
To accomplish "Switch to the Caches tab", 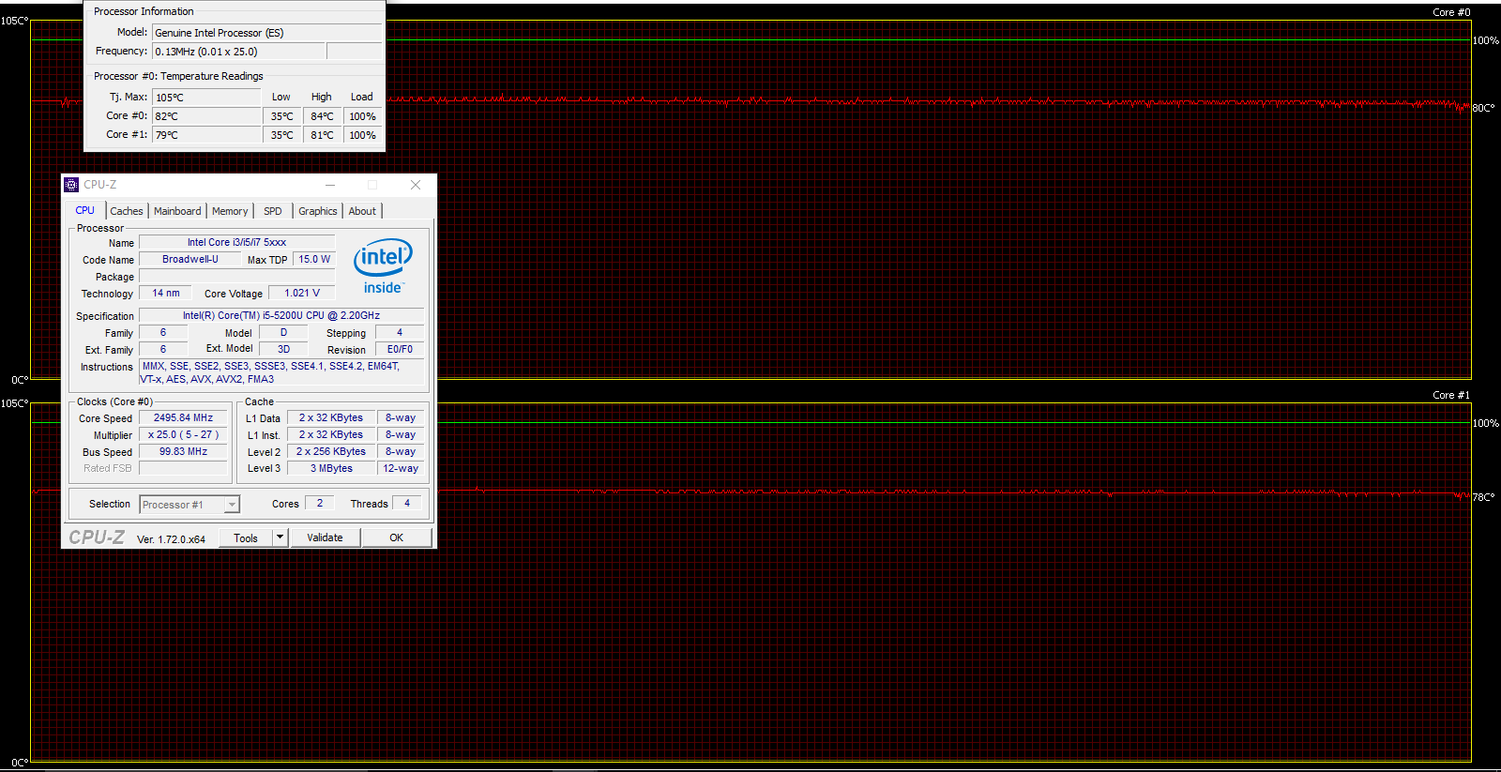I will (127, 211).
